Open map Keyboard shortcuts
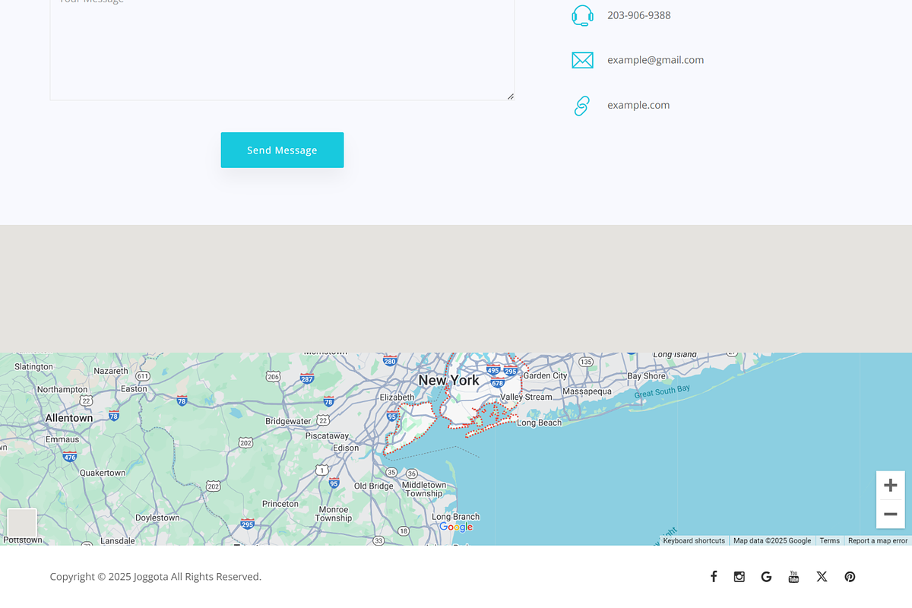The height and width of the screenshot is (608, 912). coord(694,540)
